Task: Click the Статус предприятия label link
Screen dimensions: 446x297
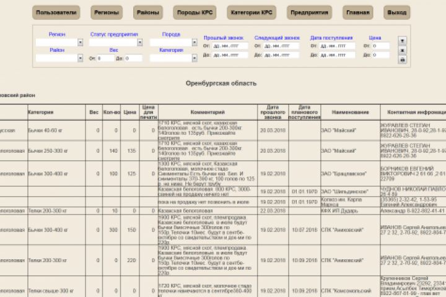Action: pyautogui.click(x=114, y=35)
